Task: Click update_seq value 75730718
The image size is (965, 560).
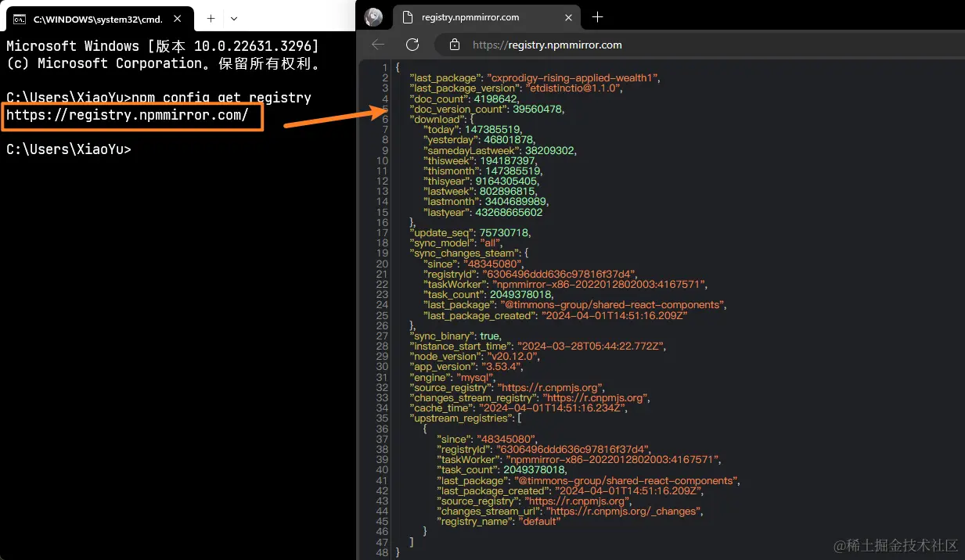Action: coord(504,232)
